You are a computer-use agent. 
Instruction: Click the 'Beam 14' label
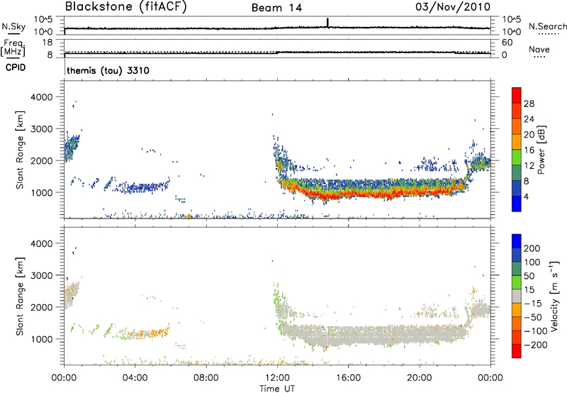276,8
